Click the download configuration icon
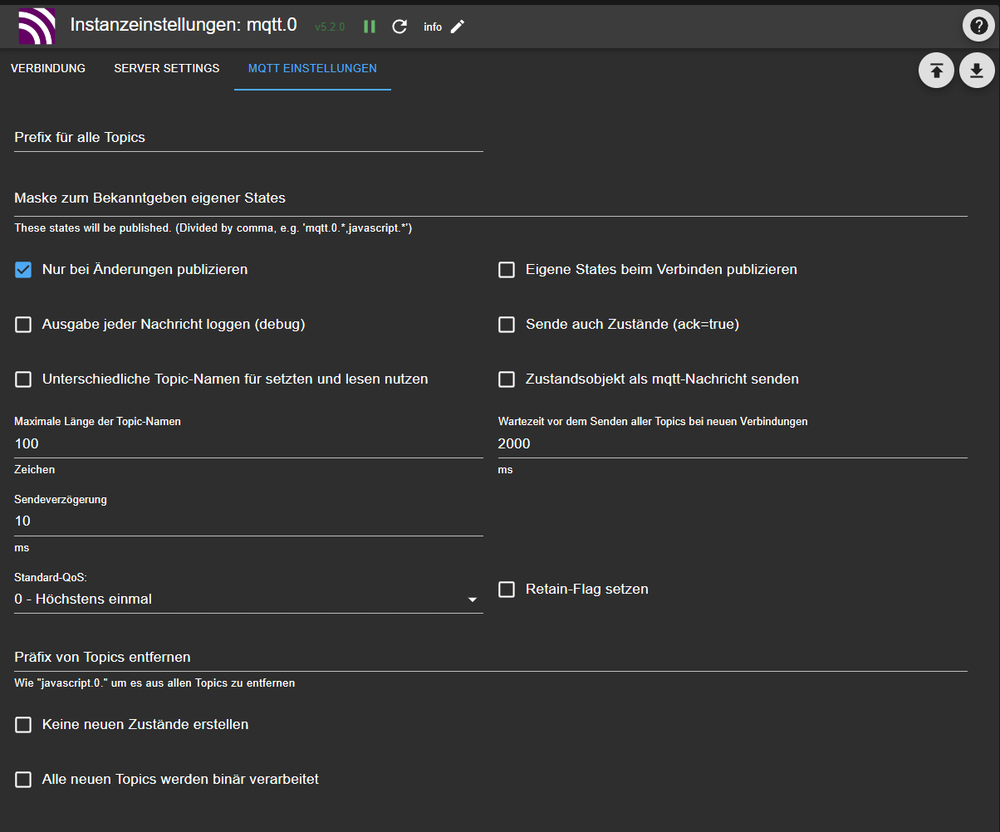Viewport: 1000px width, 832px height. pyautogui.click(x=977, y=71)
